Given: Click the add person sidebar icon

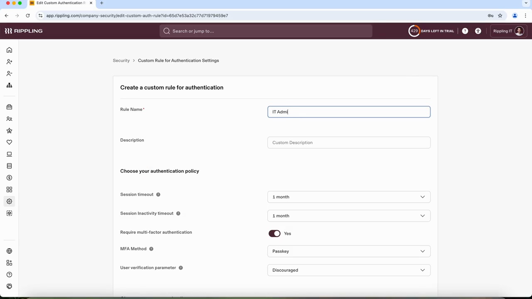Looking at the screenshot, I should (x=9, y=61).
